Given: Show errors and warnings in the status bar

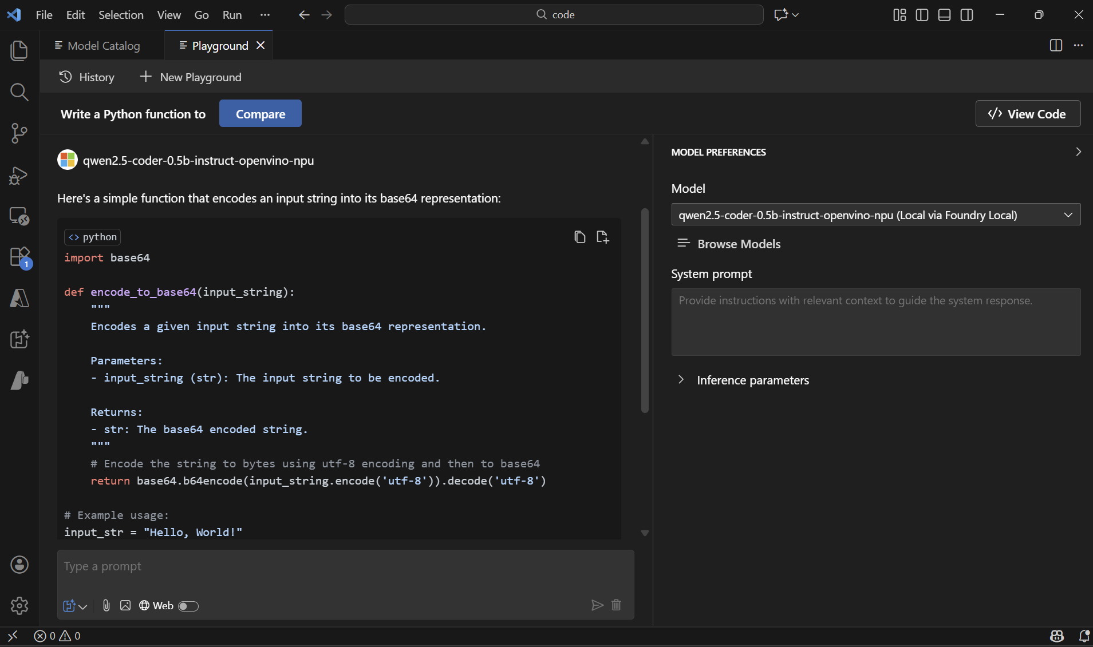Looking at the screenshot, I should point(57,636).
